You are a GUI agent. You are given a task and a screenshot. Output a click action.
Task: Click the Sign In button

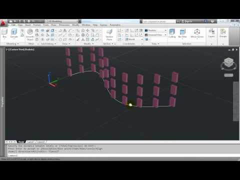coord(186,21)
